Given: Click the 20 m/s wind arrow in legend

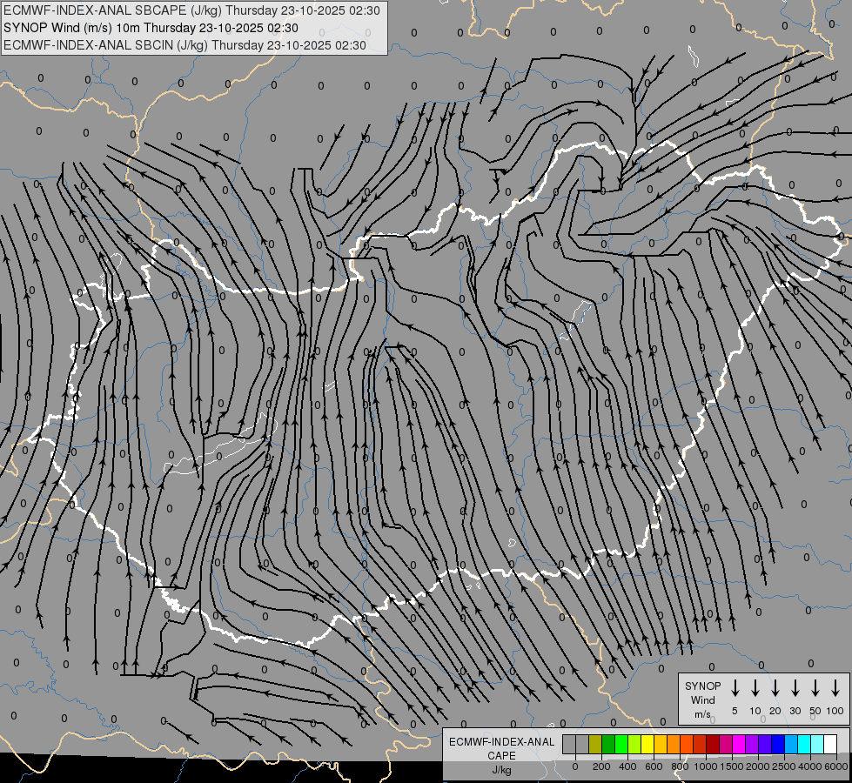Looking at the screenshot, I should 775,688.
